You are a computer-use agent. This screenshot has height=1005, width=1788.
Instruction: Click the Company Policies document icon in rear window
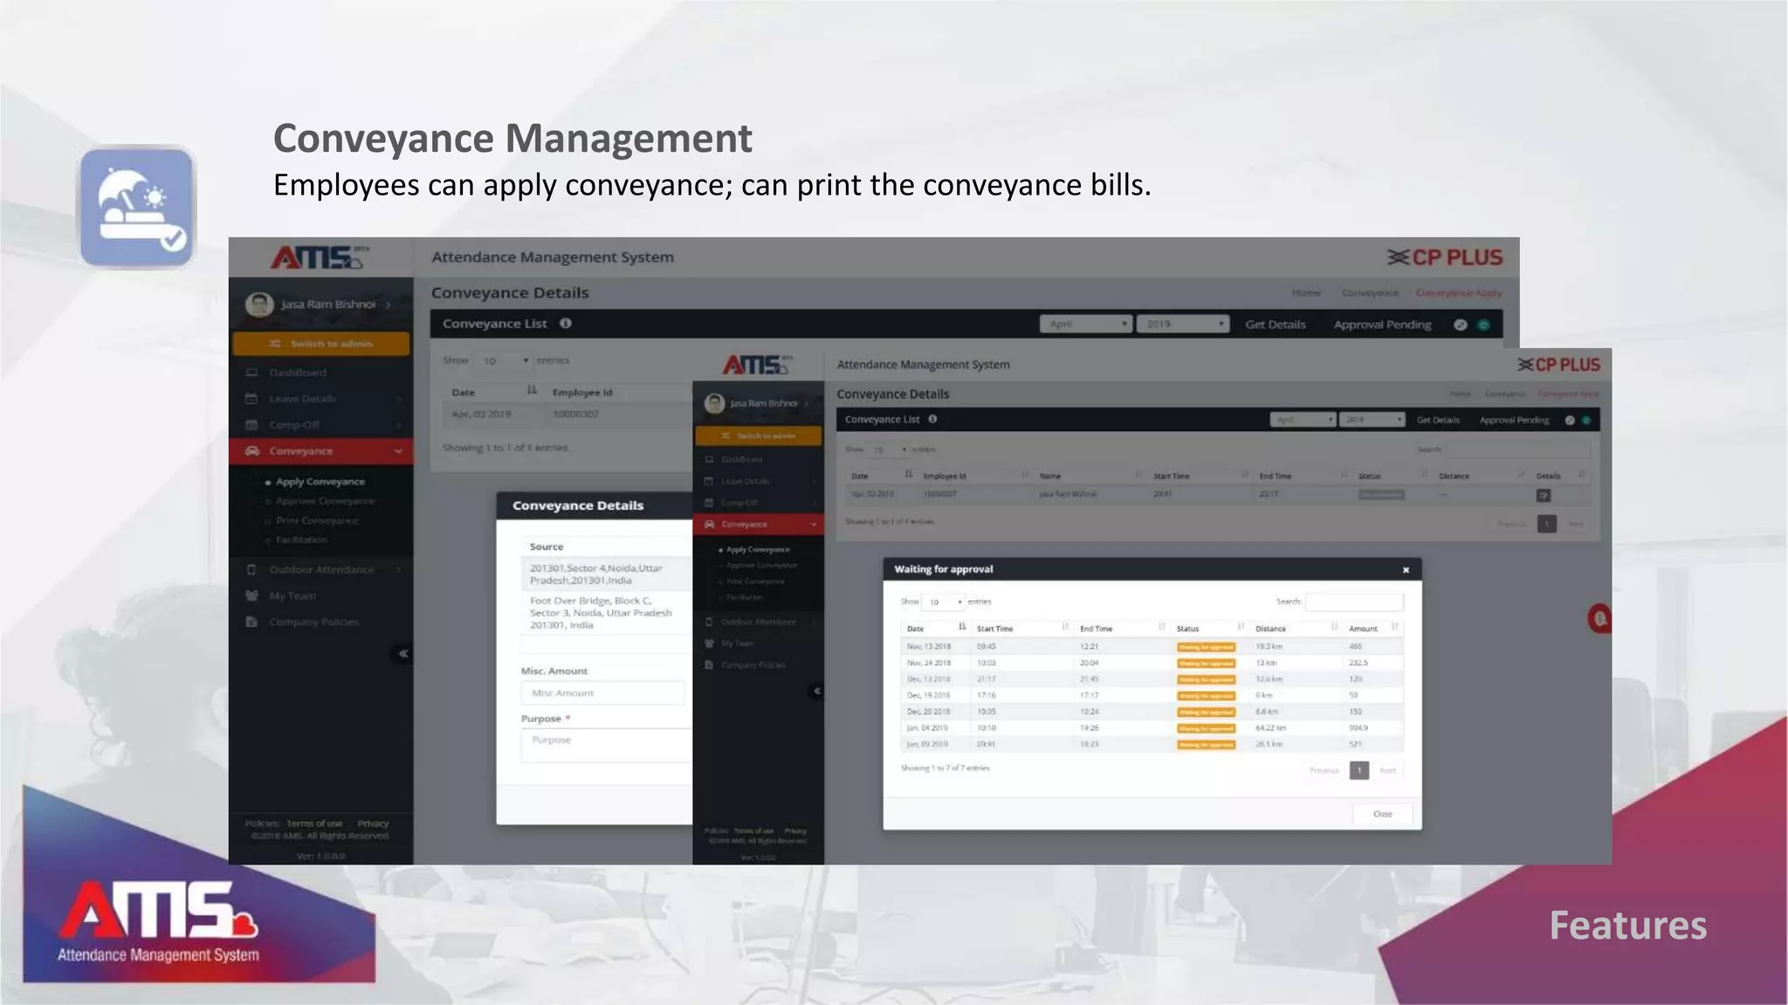(251, 622)
